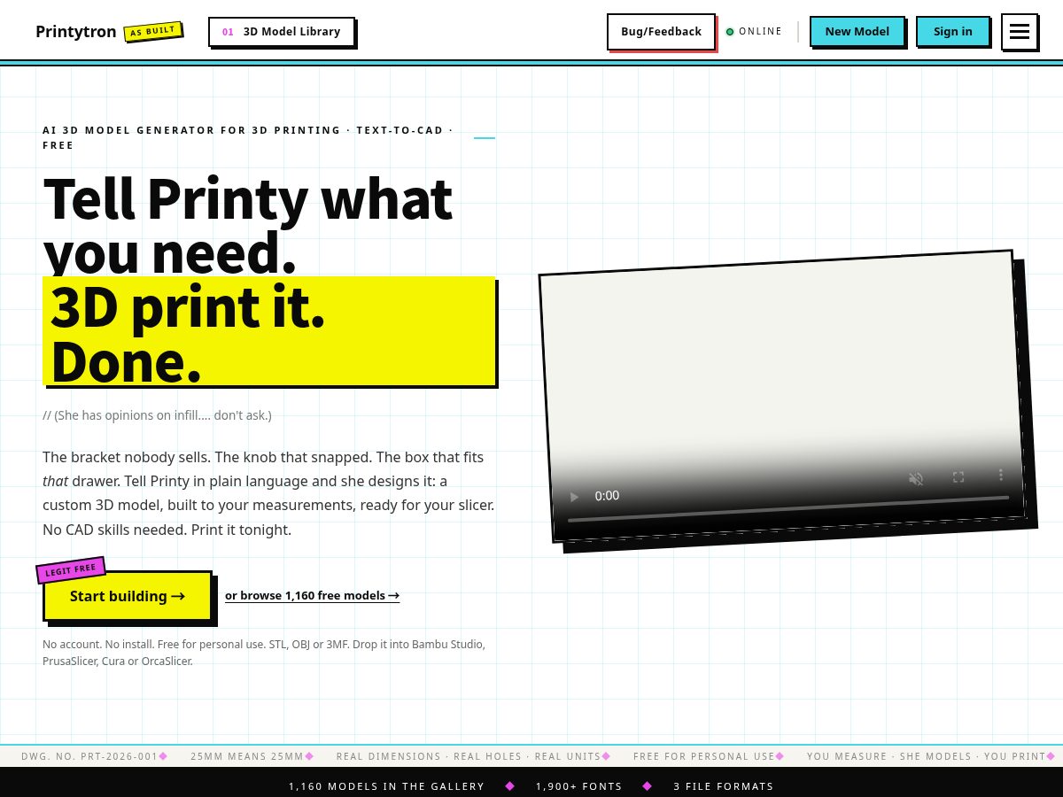Image resolution: width=1063 pixels, height=797 pixels.
Task: Open browse 1,160 free models link
Action: (x=312, y=596)
